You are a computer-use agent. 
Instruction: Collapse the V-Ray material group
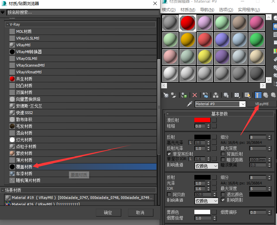7,24
